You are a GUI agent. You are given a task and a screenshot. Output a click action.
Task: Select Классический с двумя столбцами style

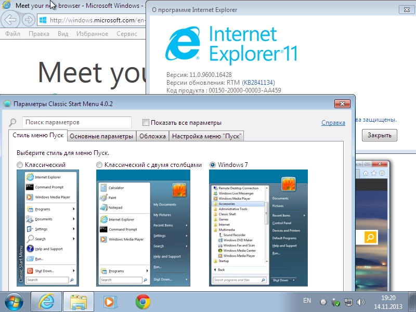tap(99, 165)
